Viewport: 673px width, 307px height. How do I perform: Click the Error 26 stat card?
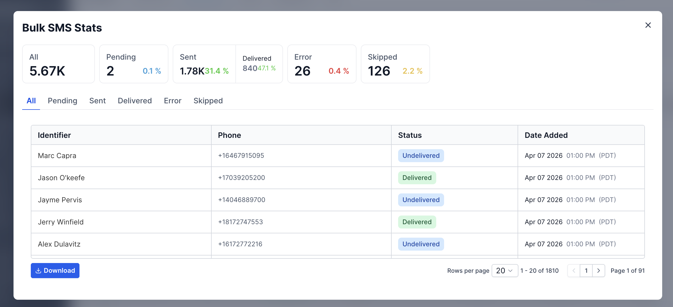322,64
